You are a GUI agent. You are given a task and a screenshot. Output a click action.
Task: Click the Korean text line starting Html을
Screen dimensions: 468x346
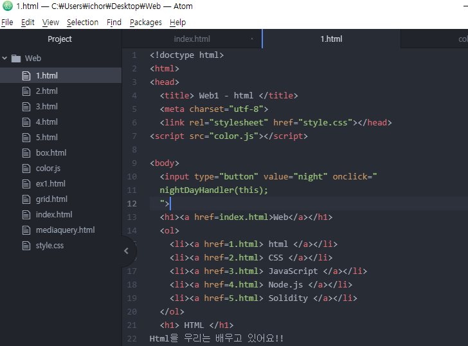[x=217, y=338]
